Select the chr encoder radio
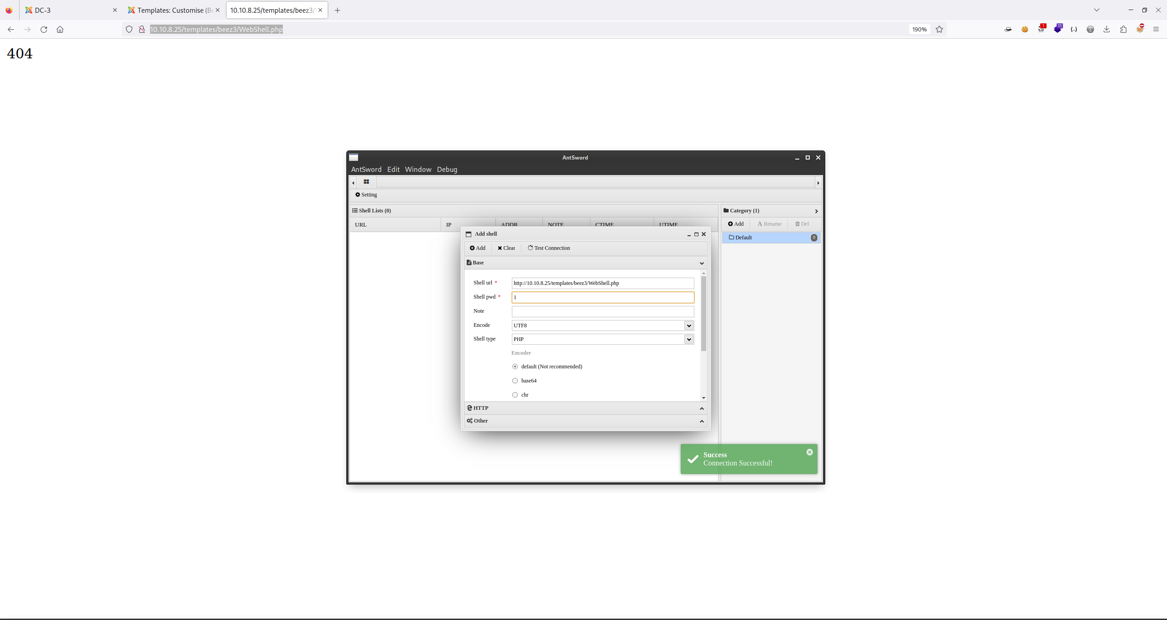Image resolution: width=1167 pixels, height=620 pixels. pyautogui.click(x=515, y=395)
